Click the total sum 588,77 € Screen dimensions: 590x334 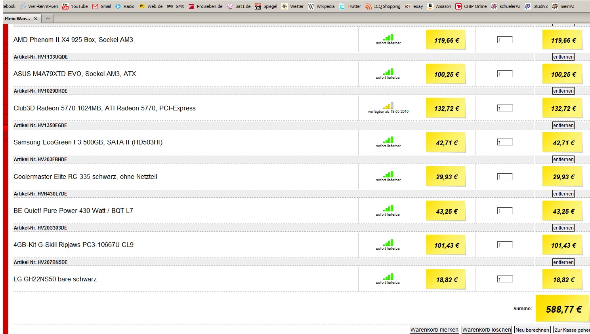click(563, 309)
